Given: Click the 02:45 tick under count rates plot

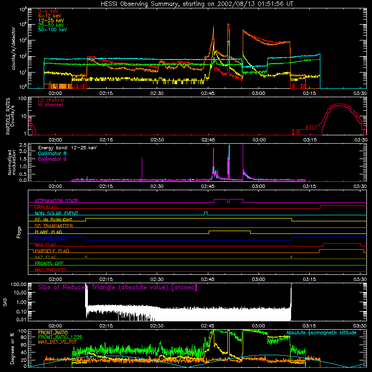Looking at the screenshot, I should [207, 93].
